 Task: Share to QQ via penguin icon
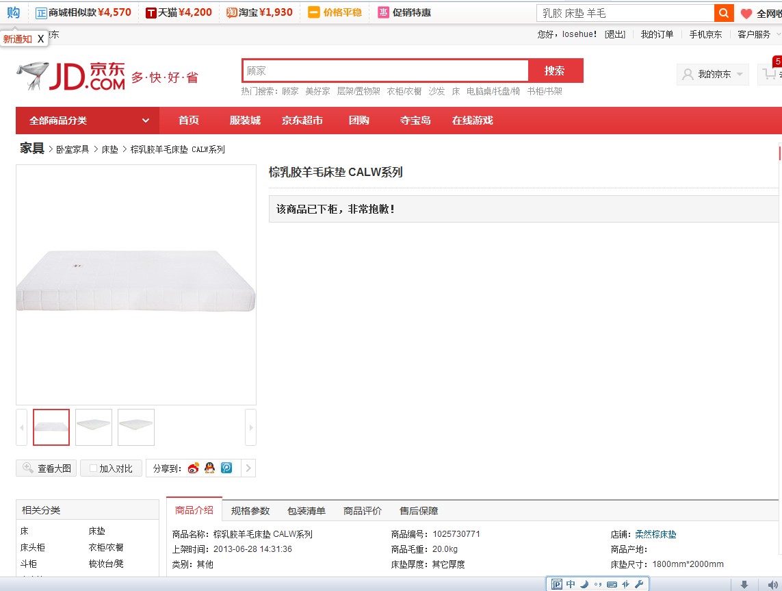click(209, 468)
